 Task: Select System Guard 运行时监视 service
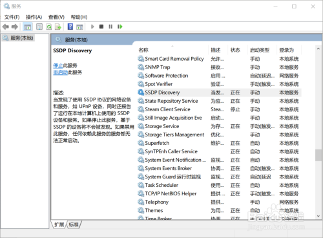click(x=219, y=177)
